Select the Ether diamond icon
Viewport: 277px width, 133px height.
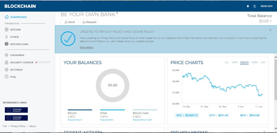(6, 37)
